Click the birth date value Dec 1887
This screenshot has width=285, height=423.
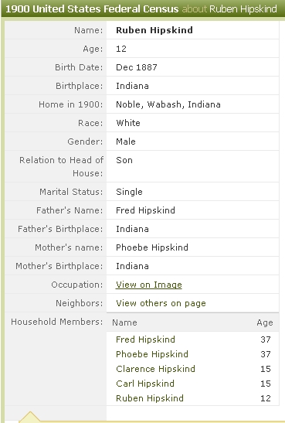[137, 67]
